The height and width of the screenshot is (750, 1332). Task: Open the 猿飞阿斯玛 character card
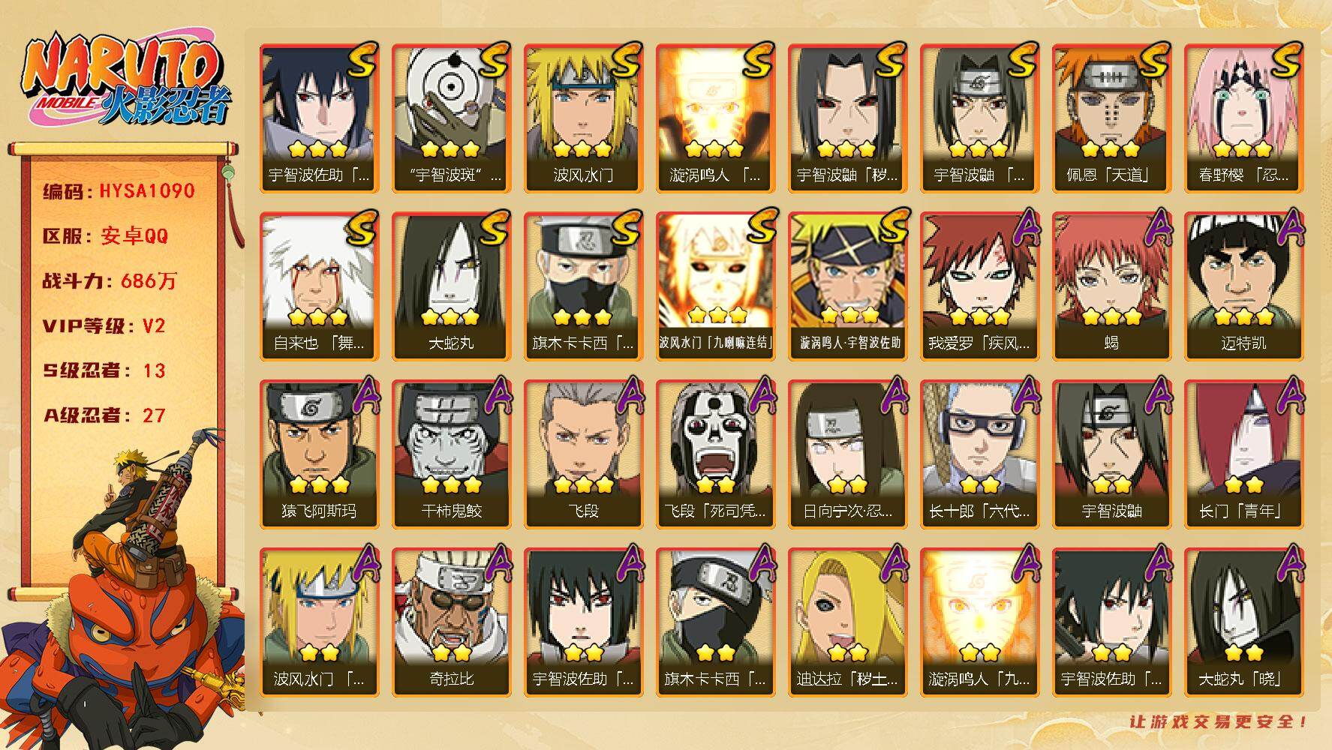click(319, 454)
